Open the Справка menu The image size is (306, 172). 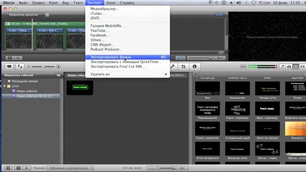(127, 3)
